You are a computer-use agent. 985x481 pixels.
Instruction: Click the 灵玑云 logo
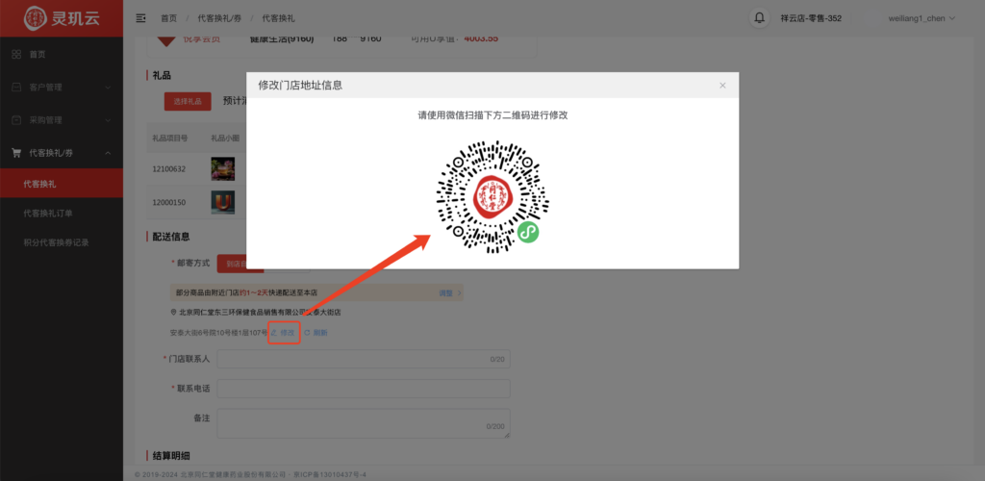62,18
